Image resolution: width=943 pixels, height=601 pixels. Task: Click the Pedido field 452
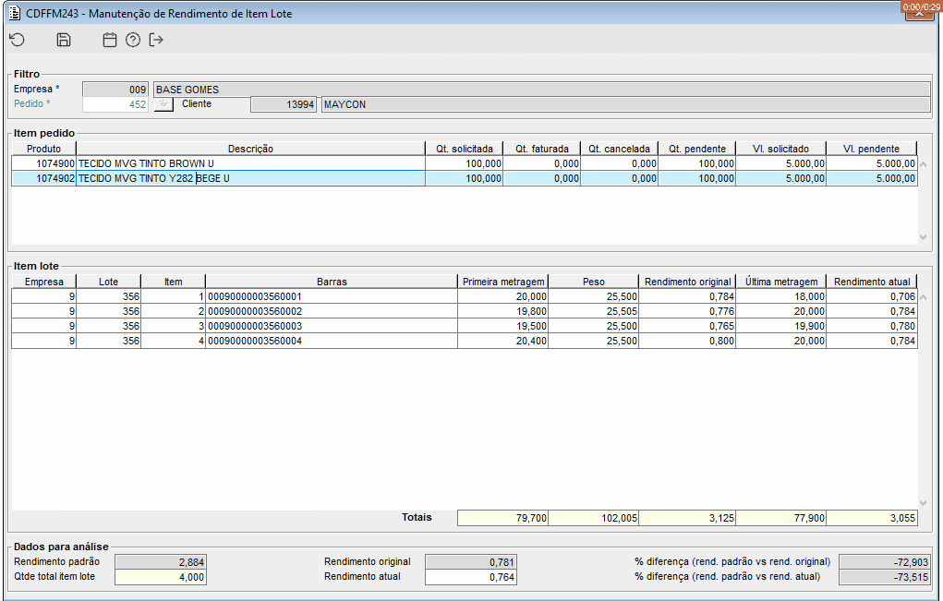pos(115,104)
